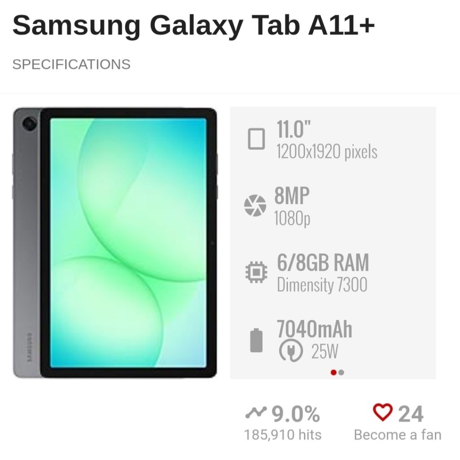Click the Samsung Galaxy Tab A11+ title
460x460 pixels.
[x=194, y=25]
